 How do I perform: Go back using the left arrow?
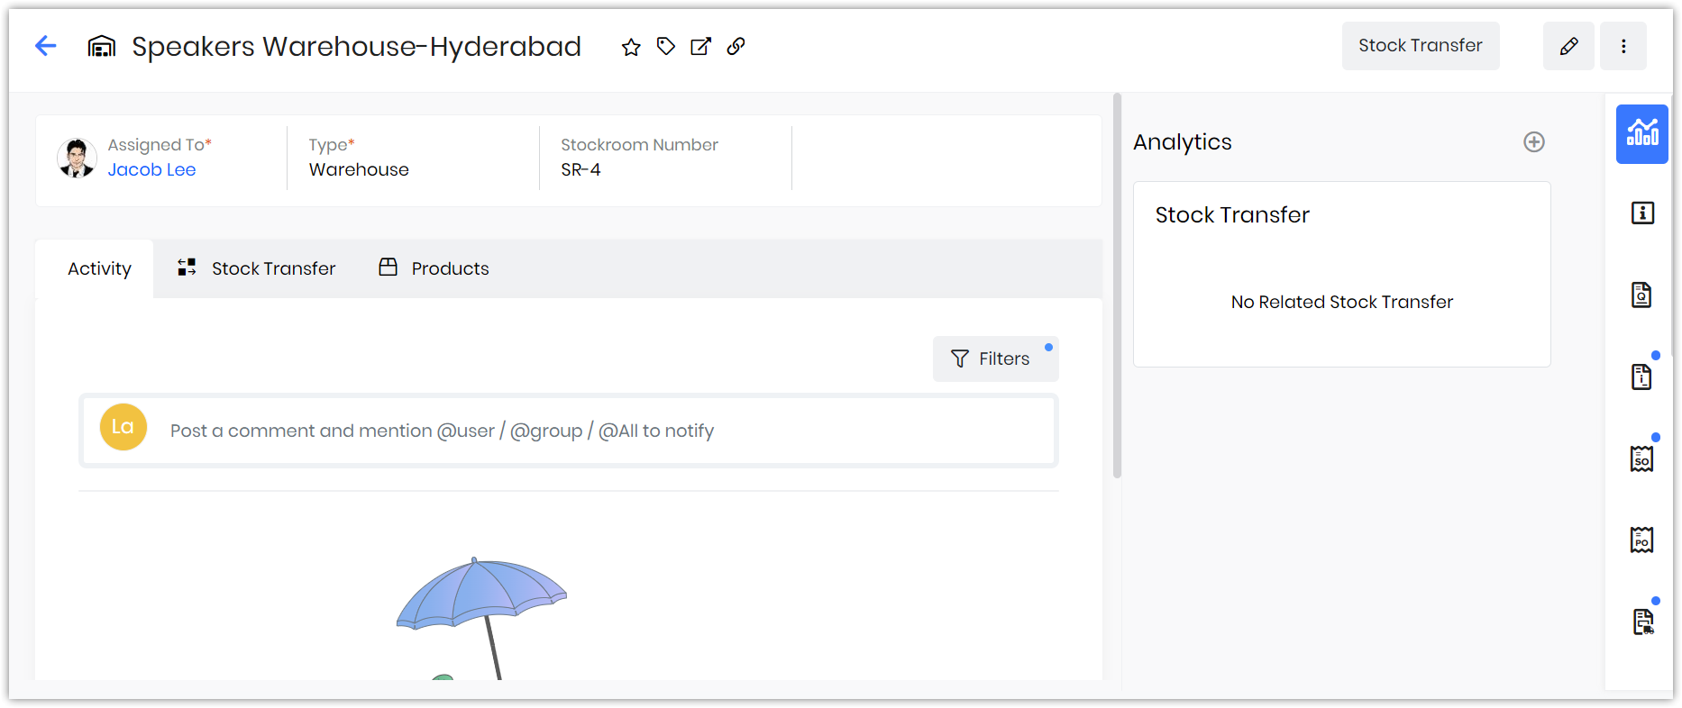(x=46, y=46)
